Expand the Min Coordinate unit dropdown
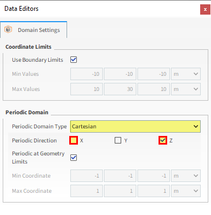 (186, 175)
